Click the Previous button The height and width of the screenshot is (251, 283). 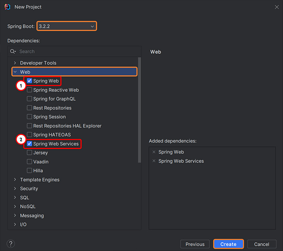tap(195, 244)
